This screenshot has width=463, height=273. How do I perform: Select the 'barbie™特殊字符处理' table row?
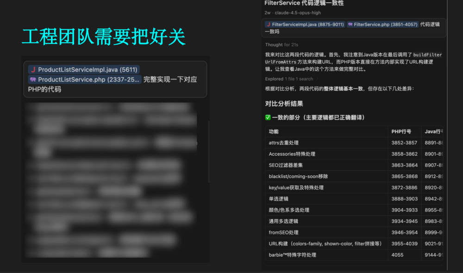292,255
